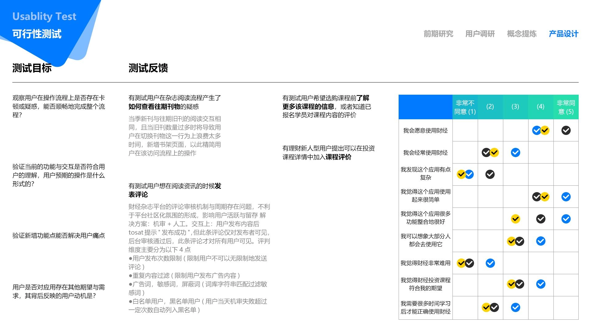Click blue checkmark in 我觉得财经非常难用 row
591x332 pixels.
click(490, 263)
